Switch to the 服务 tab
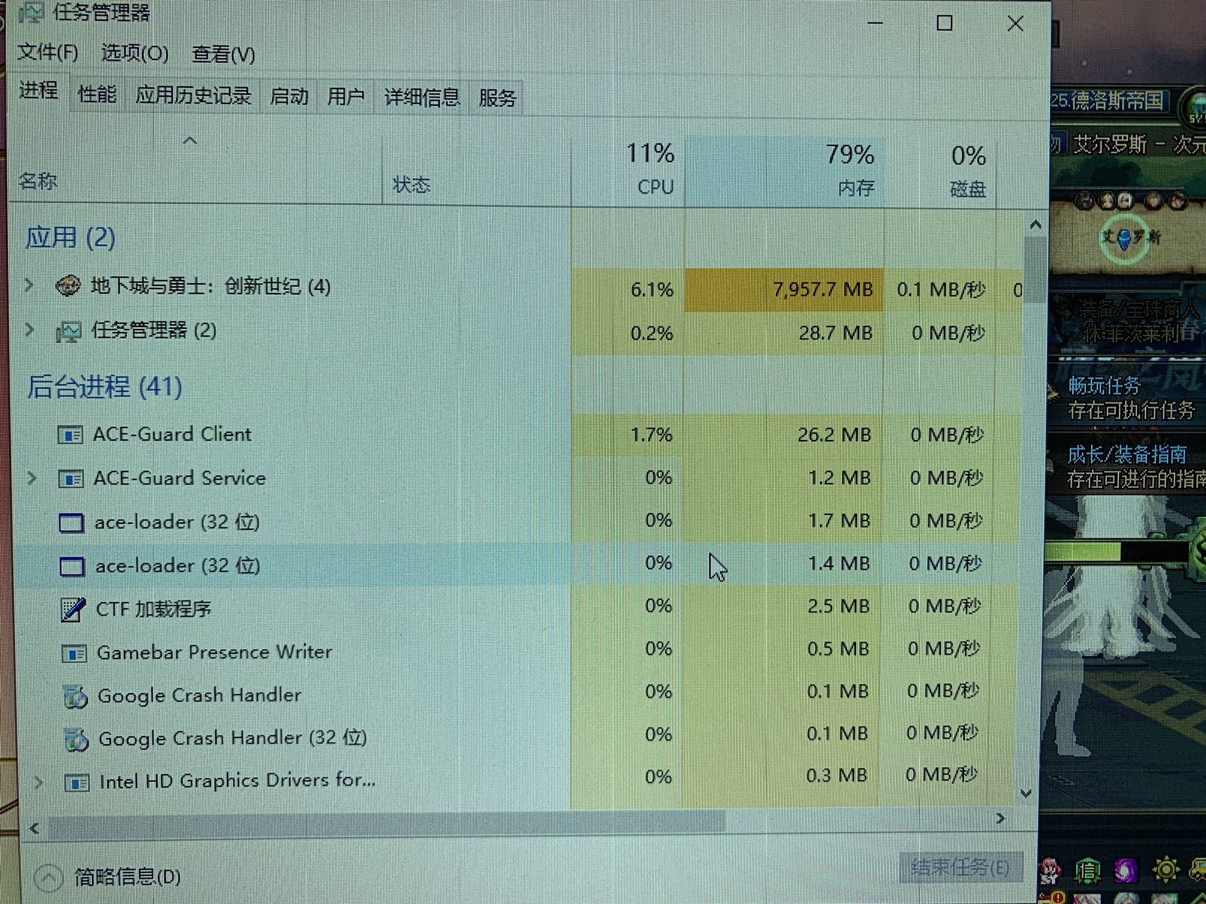 [497, 98]
